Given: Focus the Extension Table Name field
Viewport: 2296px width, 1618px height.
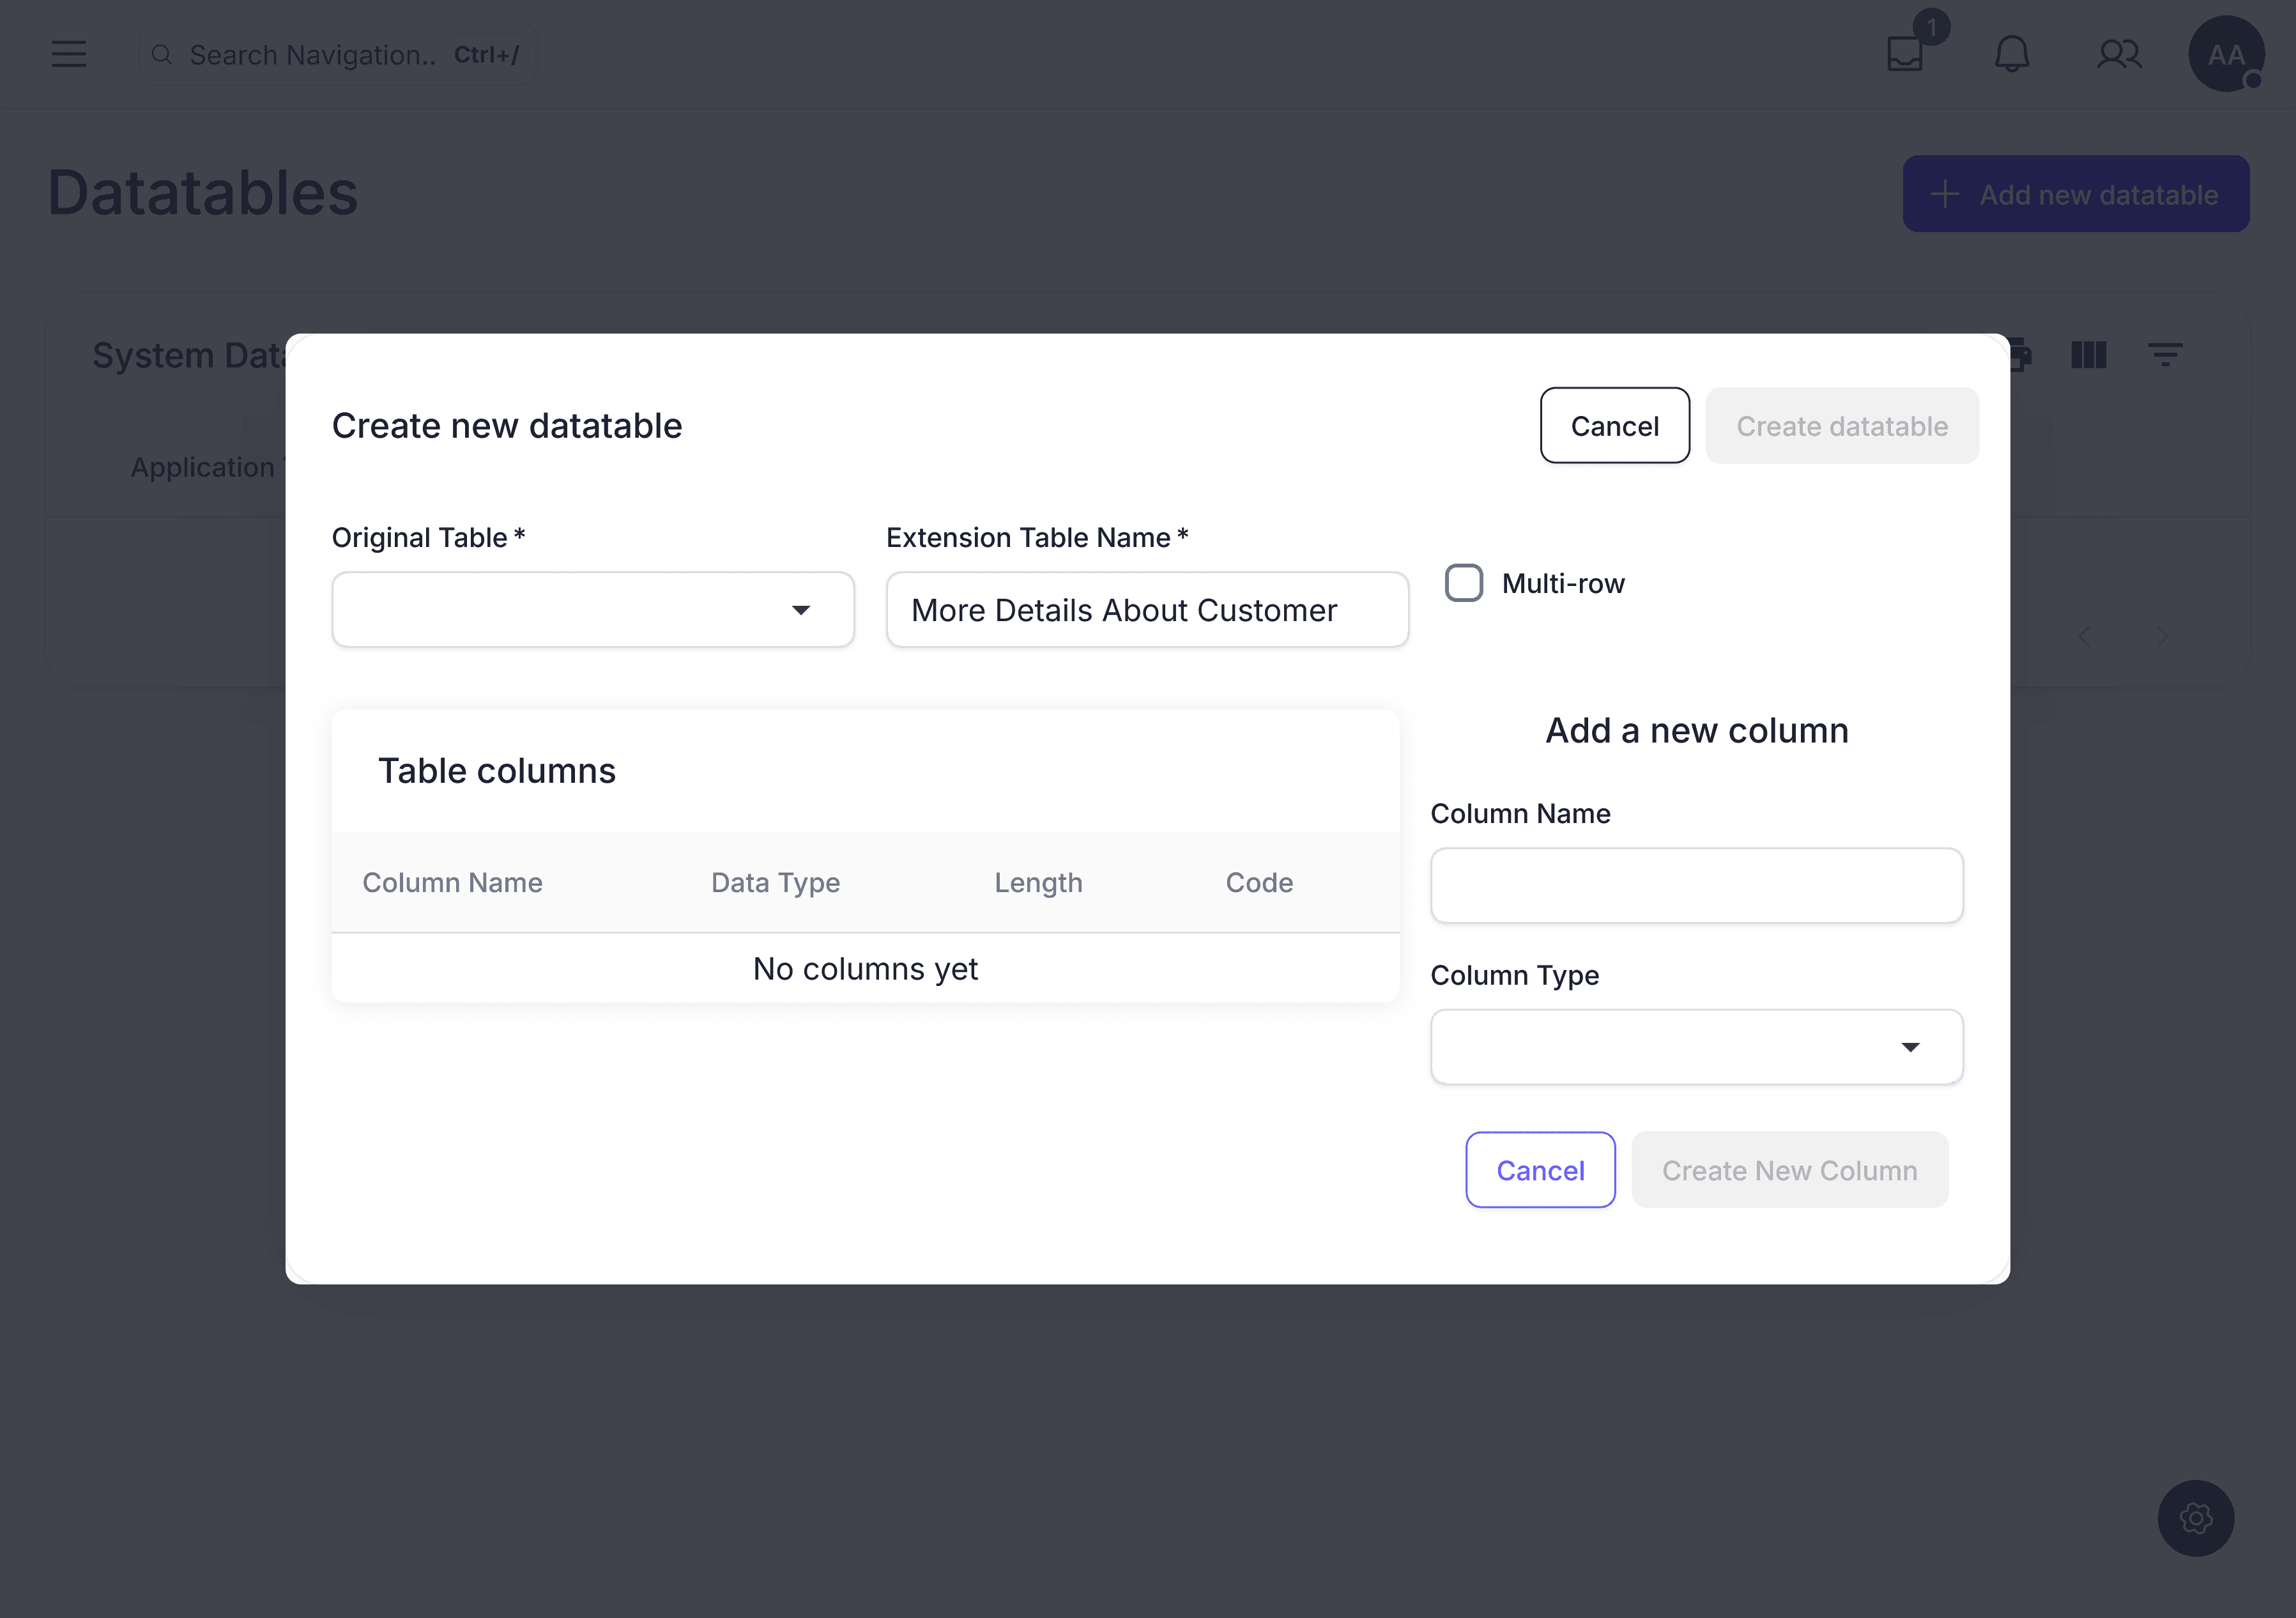Looking at the screenshot, I should tap(1147, 610).
